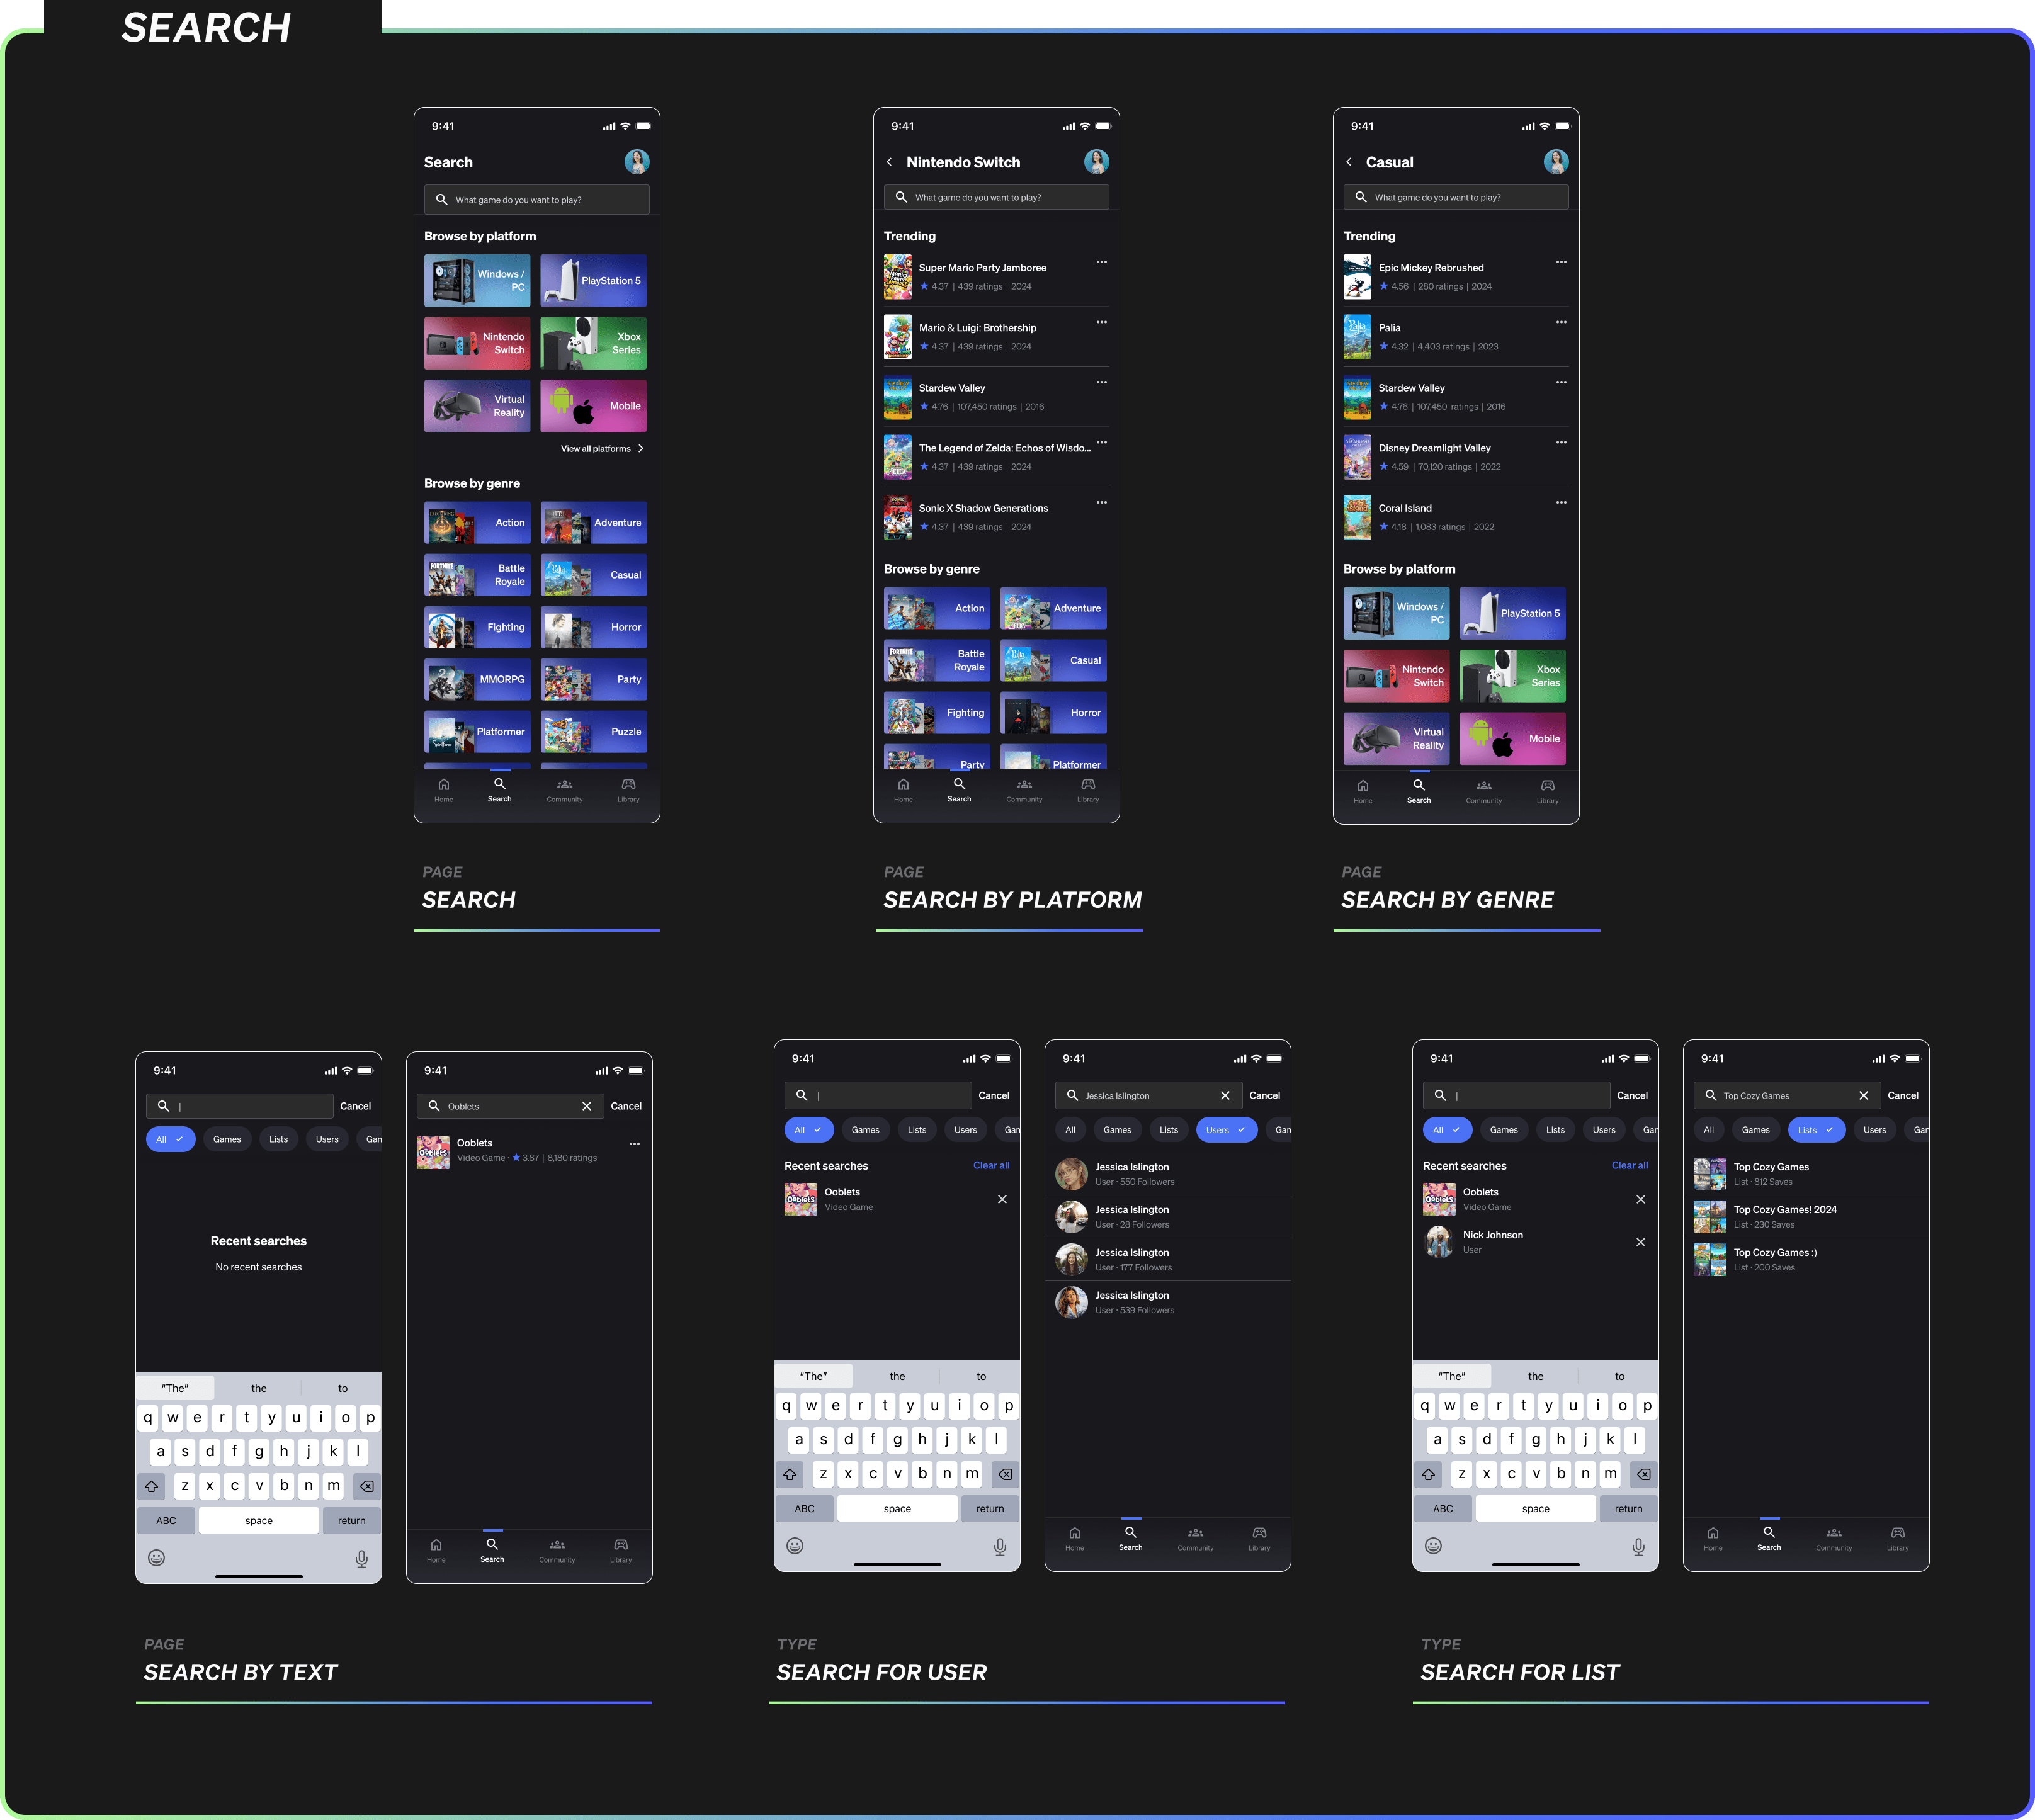Viewport: 2035px width, 1820px height.
Task: Open Xbox Series tile on main Search screen
Action: point(594,343)
